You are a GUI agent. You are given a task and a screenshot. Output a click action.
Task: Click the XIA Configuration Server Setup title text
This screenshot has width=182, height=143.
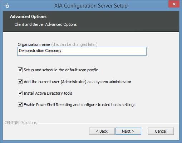coord(91,6)
